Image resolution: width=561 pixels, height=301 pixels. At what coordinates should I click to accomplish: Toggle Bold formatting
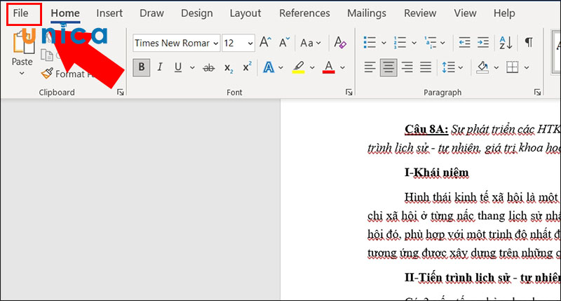(x=141, y=67)
